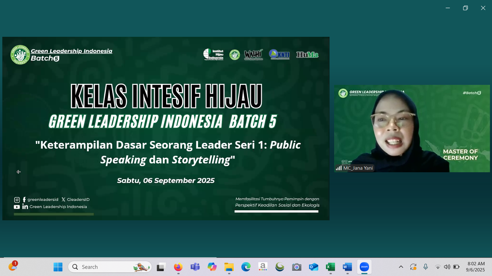Toggle the microphone icon in system tray
Screen dimensions: 492x276
click(x=426, y=267)
